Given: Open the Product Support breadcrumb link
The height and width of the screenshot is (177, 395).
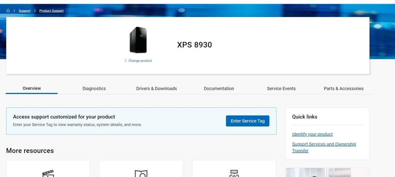Looking at the screenshot, I should click(51, 11).
